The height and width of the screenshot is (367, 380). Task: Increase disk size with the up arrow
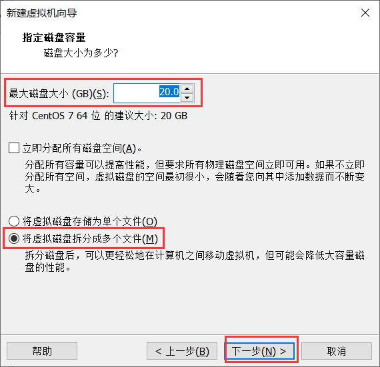(x=187, y=89)
